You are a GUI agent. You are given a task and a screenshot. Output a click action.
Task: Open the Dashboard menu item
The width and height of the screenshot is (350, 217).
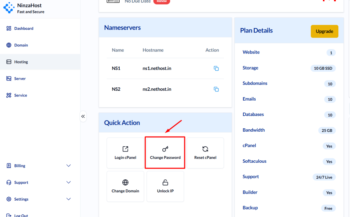click(40, 28)
